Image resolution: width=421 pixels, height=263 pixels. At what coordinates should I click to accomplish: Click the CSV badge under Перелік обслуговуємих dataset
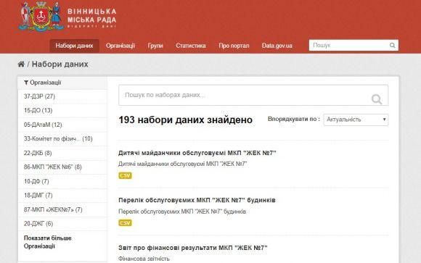(125, 222)
